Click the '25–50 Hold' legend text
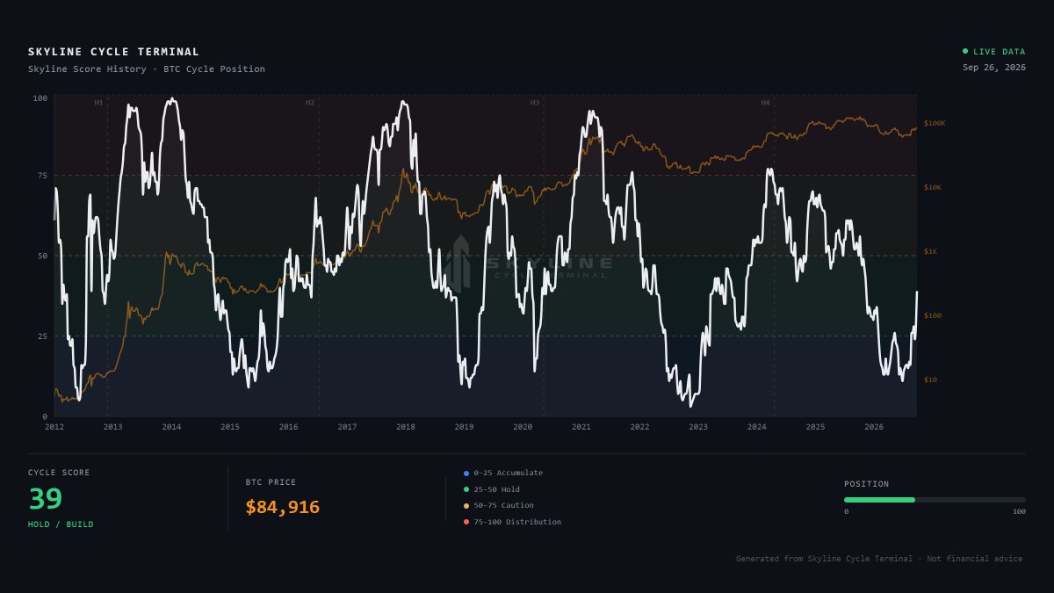This screenshot has height=593, width=1054. pyautogui.click(x=497, y=489)
